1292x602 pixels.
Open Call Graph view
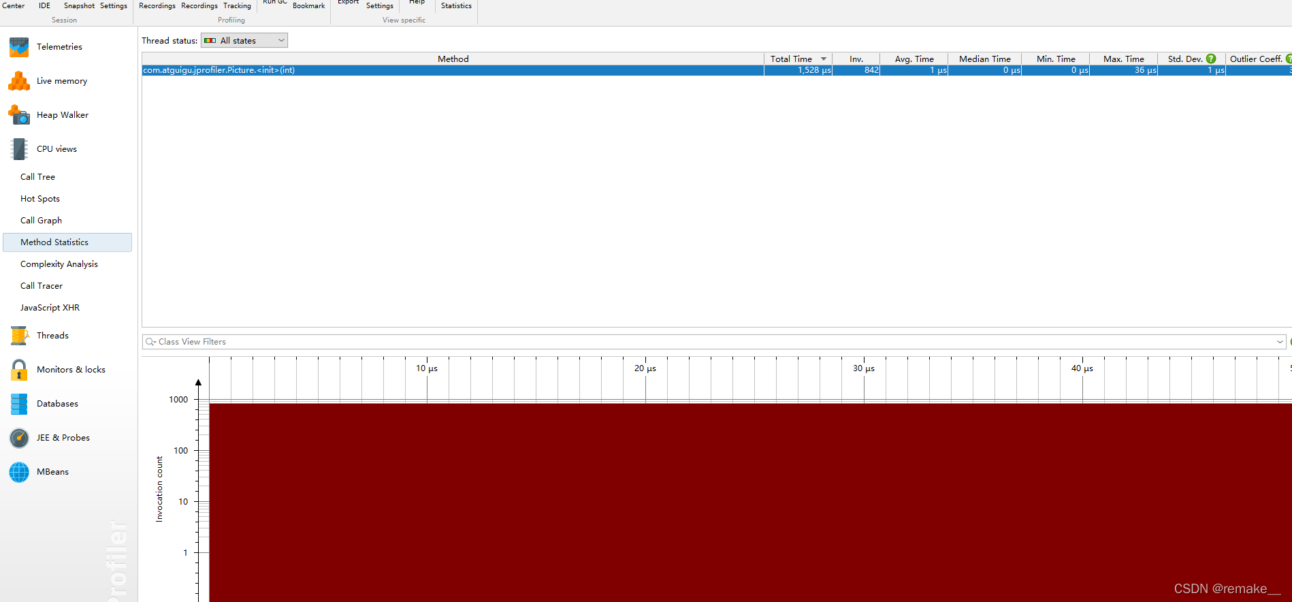click(41, 221)
